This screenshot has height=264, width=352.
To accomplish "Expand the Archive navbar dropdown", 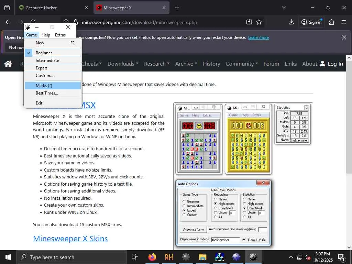I will 186,64.
